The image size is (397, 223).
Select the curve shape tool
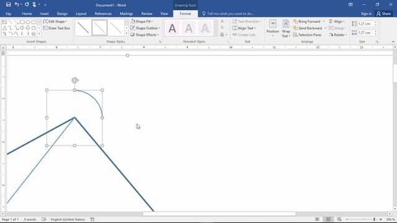point(16,33)
